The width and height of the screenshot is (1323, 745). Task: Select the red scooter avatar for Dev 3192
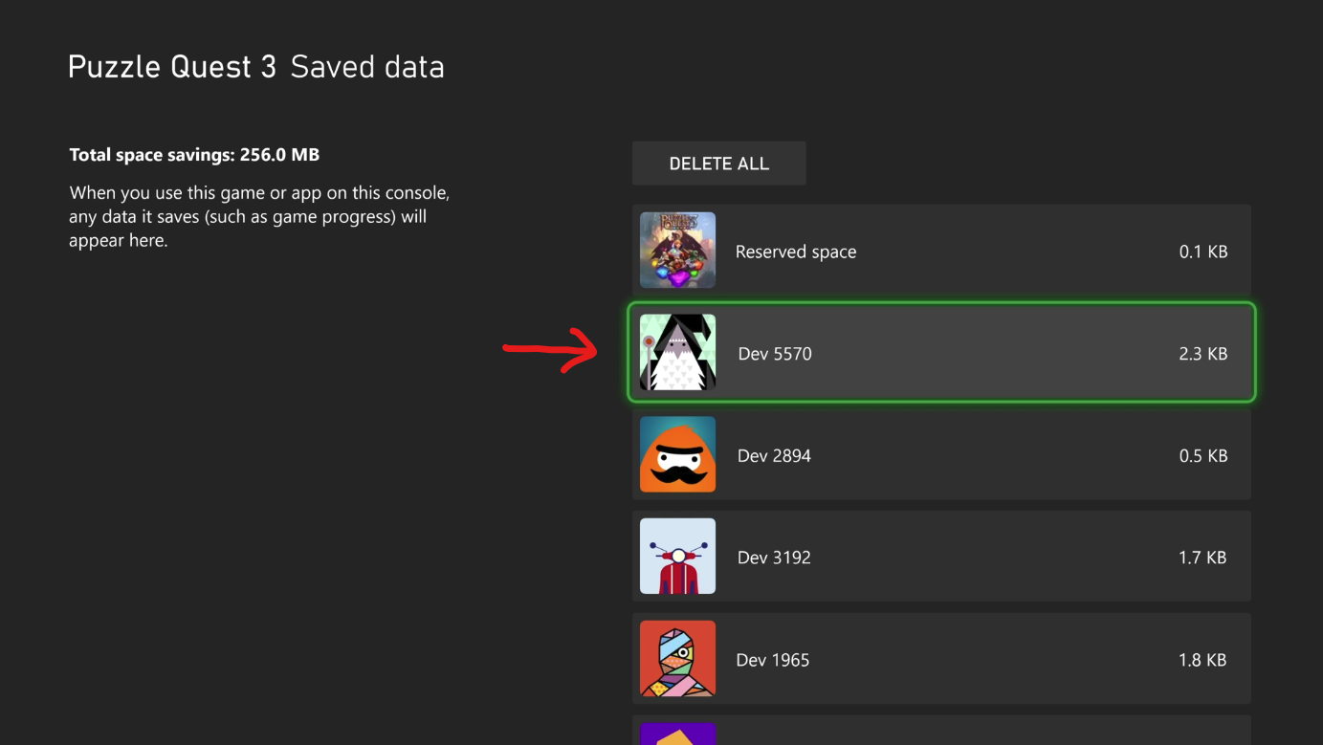[x=677, y=557]
